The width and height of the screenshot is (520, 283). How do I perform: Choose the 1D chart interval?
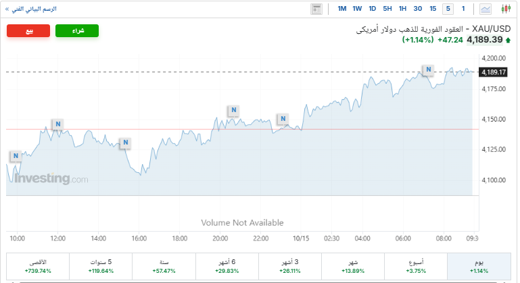coord(372,9)
